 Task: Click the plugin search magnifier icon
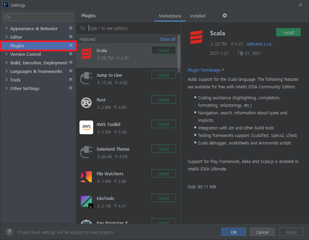point(83,28)
